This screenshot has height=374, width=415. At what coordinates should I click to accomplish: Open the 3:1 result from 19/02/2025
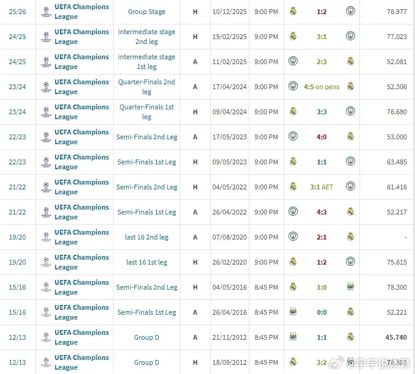click(x=321, y=37)
